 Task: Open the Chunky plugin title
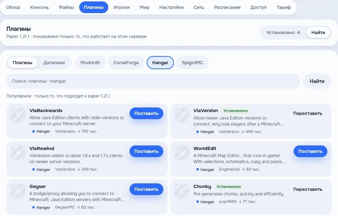[x=202, y=187]
